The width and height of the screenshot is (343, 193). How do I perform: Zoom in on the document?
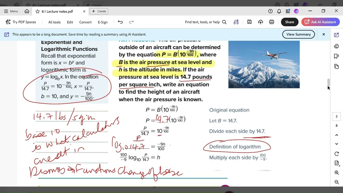tap(337, 173)
